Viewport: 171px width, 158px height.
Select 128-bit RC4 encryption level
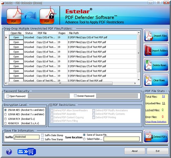click(x=5, y=119)
